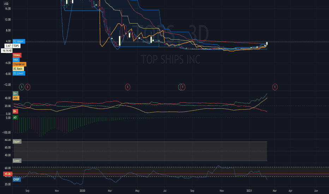Click the May label on the time axis
The image size is (329, 194).
point(137,190)
